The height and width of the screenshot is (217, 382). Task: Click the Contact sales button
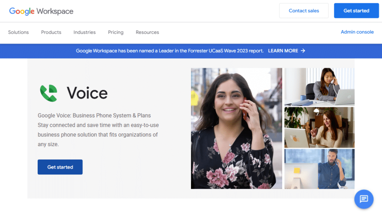coord(304,11)
